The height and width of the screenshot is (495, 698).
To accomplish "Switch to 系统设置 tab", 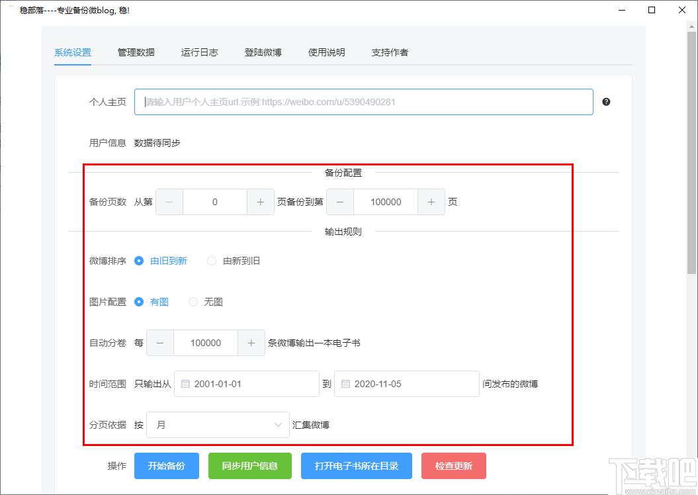I will pyautogui.click(x=73, y=52).
